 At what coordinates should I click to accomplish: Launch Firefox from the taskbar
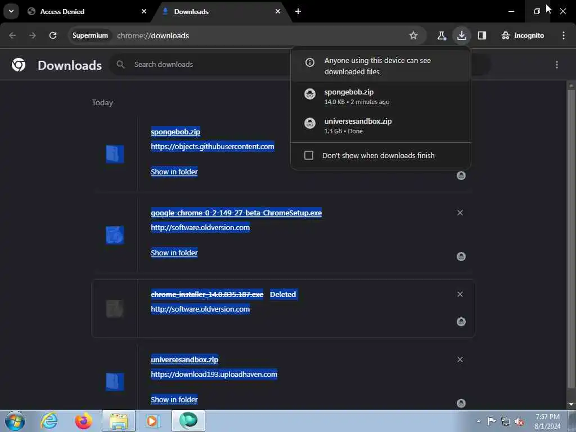point(84,421)
